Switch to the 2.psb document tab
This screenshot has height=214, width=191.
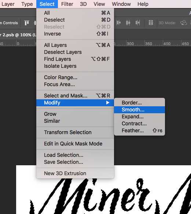coord(18,35)
